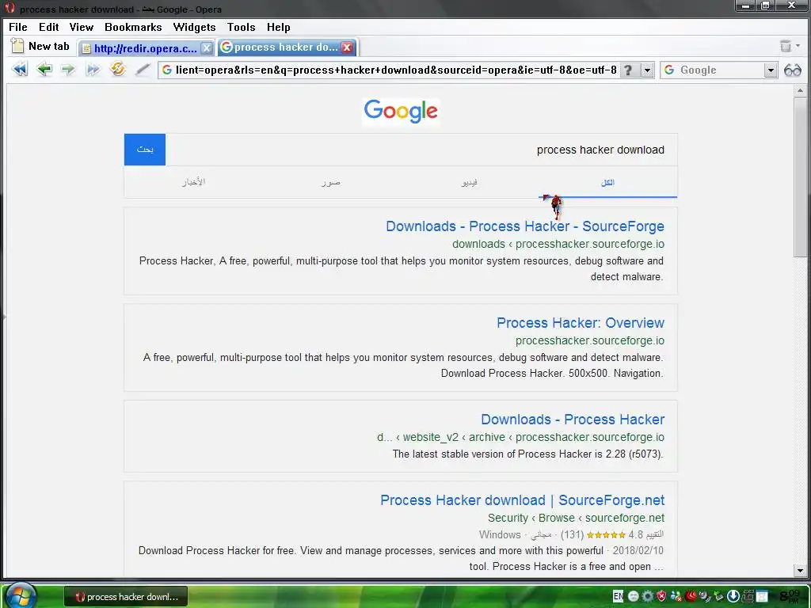
Task: Click the question mark icon in address bar
Action: point(628,70)
